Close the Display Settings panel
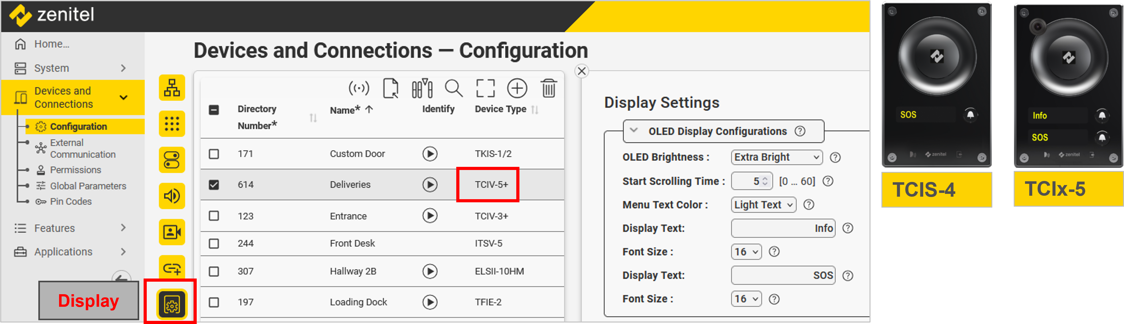 [x=581, y=71]
